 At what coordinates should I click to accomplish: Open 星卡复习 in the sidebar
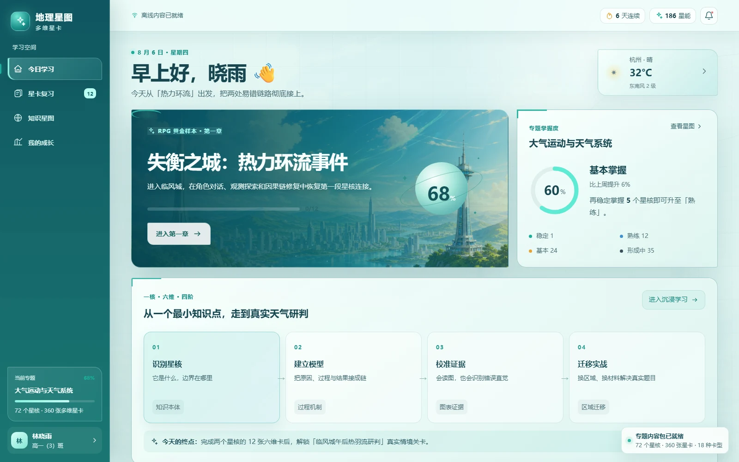55,93
